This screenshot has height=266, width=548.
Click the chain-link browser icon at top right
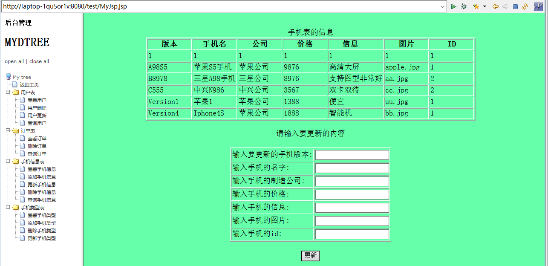538,6
